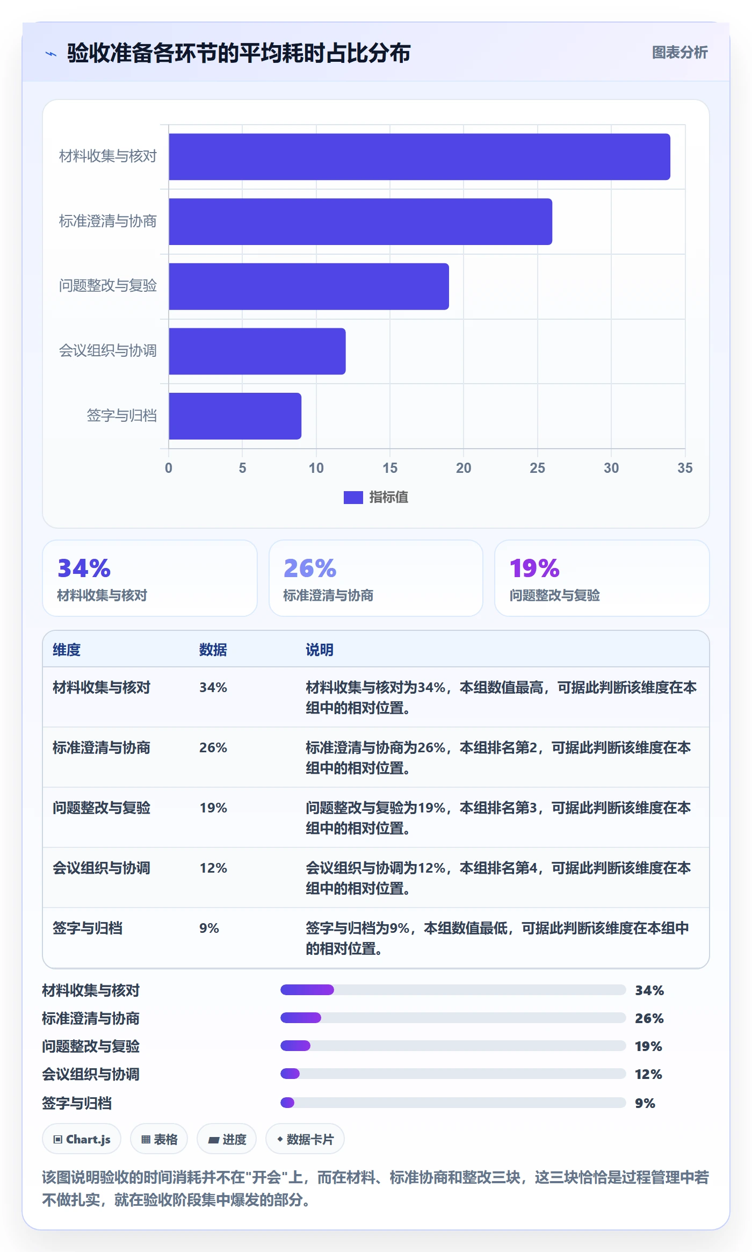752x1252 pixels.
Task: Click the 9% cell in the table
Action: pyautogui.click(x=209, y=928)
